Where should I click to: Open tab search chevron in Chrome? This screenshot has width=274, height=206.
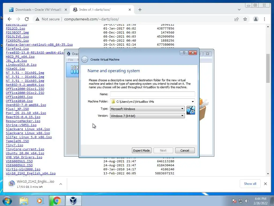pyautogui.click(x=239, y=10)
